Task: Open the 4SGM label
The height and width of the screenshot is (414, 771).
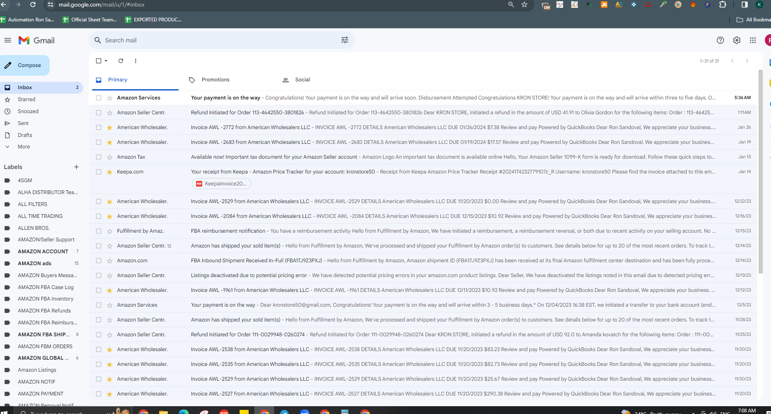Action: [x=25, y=180]
